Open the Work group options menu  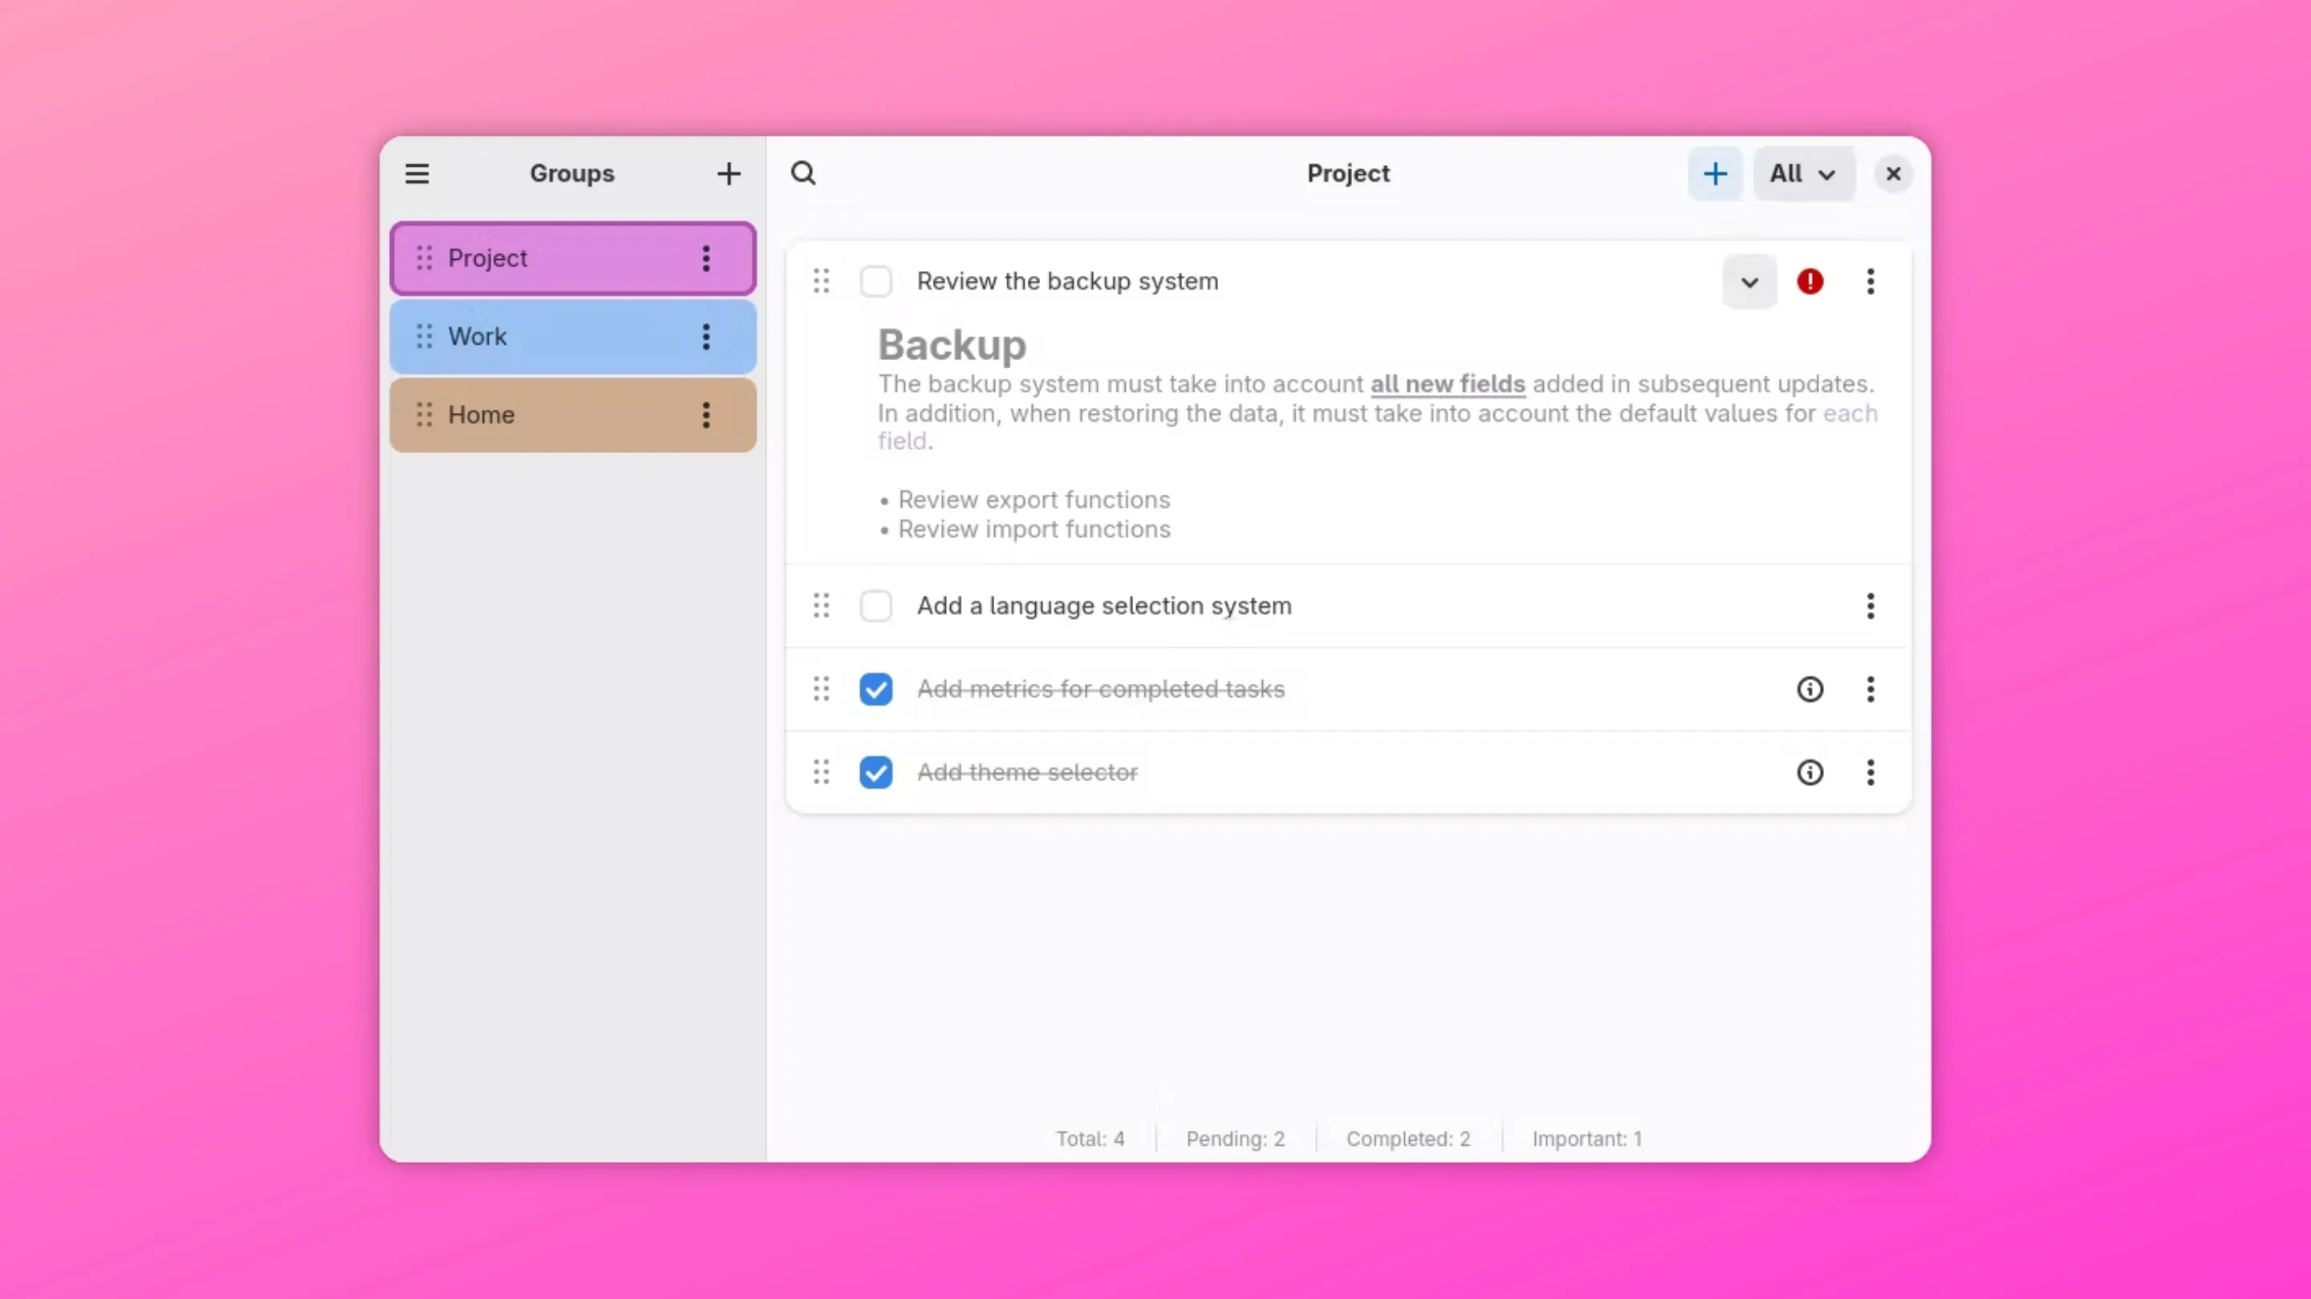tap(706, 336)
